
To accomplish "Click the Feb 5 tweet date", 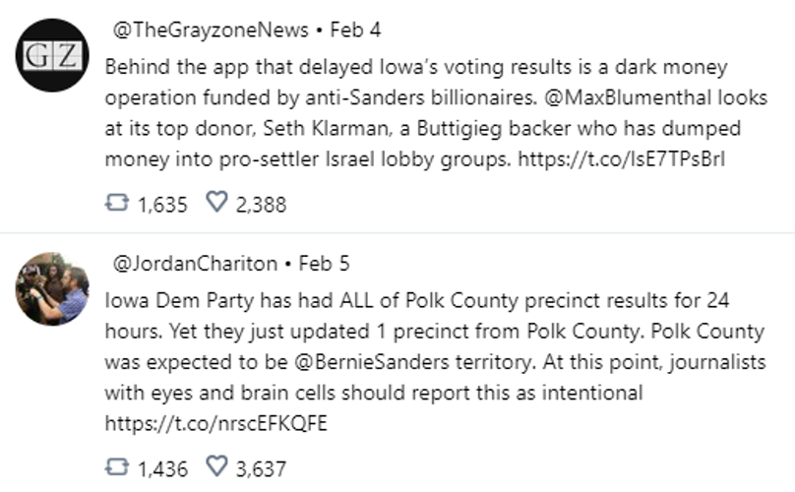I will click(324, 264).
